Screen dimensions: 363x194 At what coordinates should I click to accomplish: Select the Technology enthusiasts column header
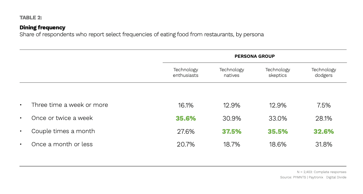point(186,72)
